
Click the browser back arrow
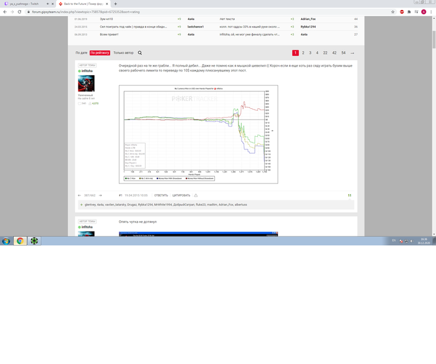pyautogui.click(x=5, y=12)
